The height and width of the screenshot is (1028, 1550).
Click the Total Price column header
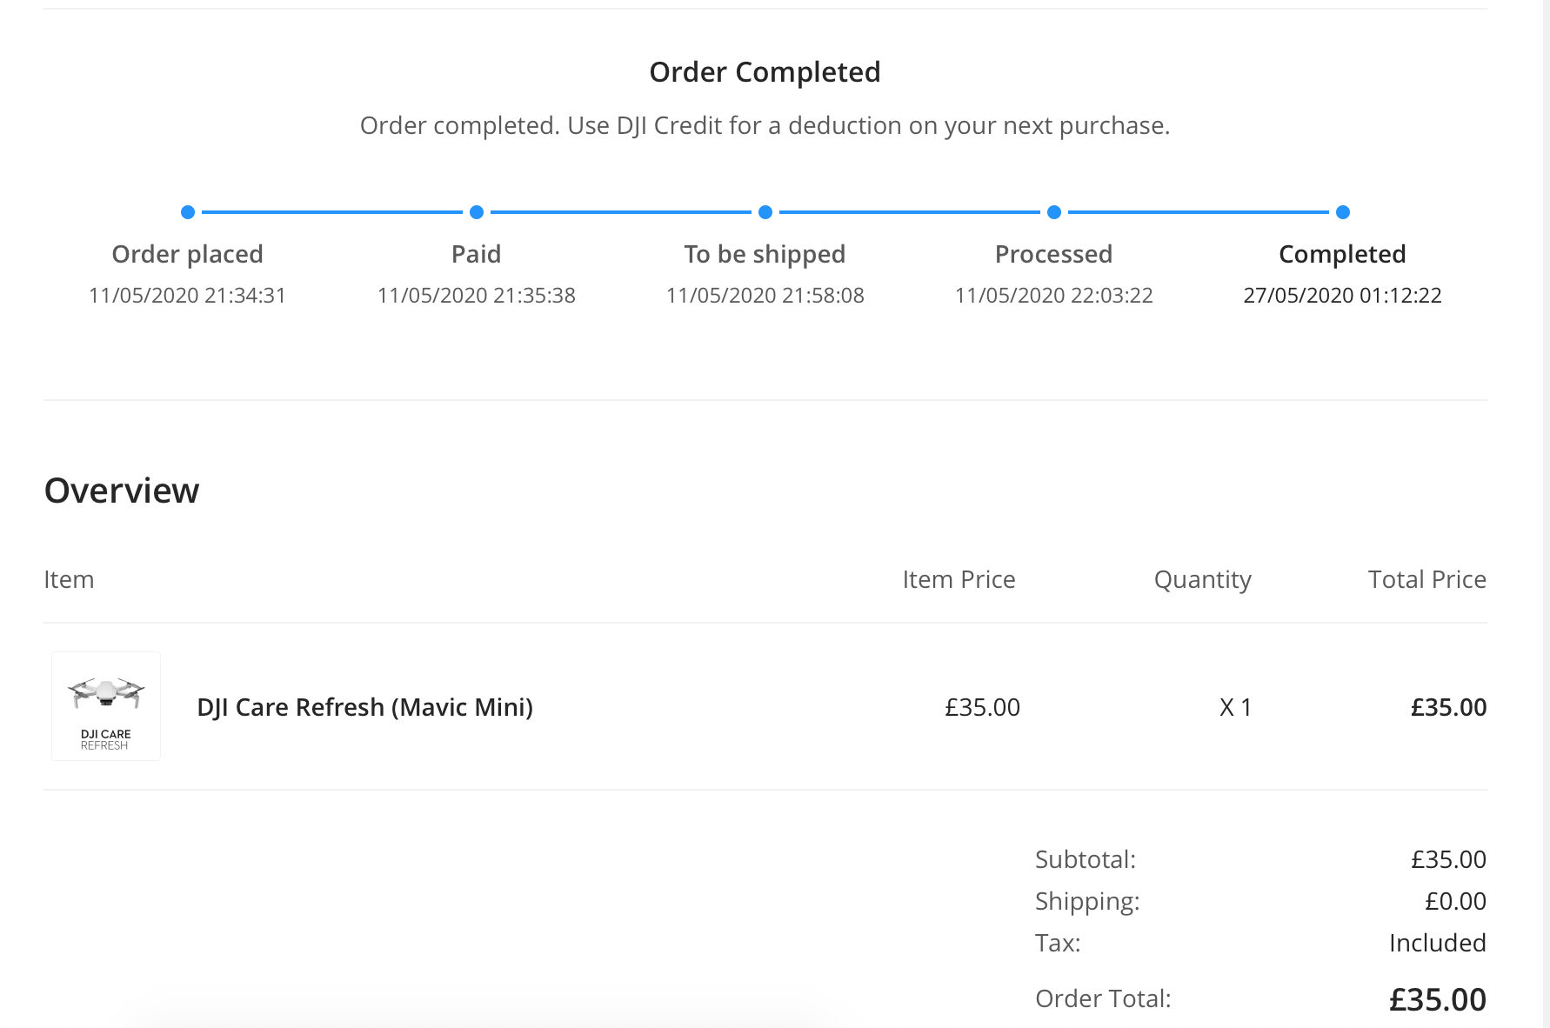pyautogui.click(x=1426, y=579)
